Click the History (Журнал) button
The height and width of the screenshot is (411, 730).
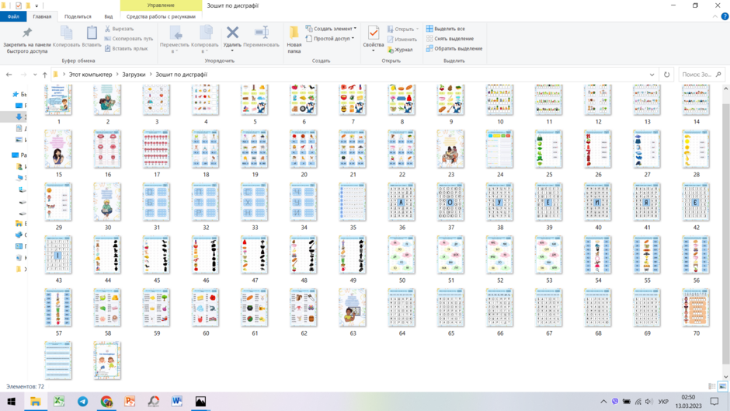coord(400,50)
